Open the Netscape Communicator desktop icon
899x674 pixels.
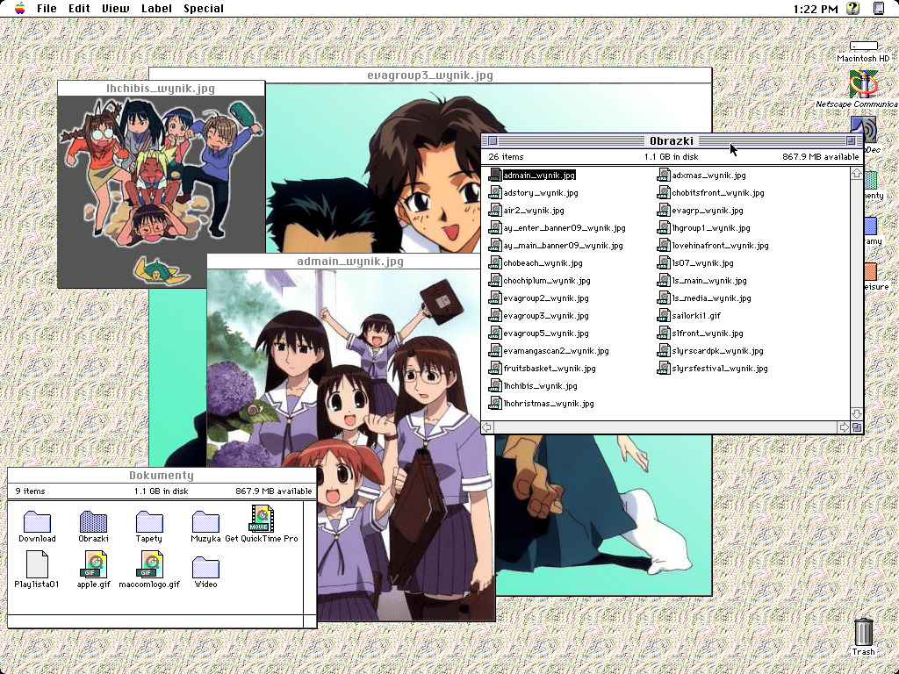pyautogui.click(x=864, y=85)
